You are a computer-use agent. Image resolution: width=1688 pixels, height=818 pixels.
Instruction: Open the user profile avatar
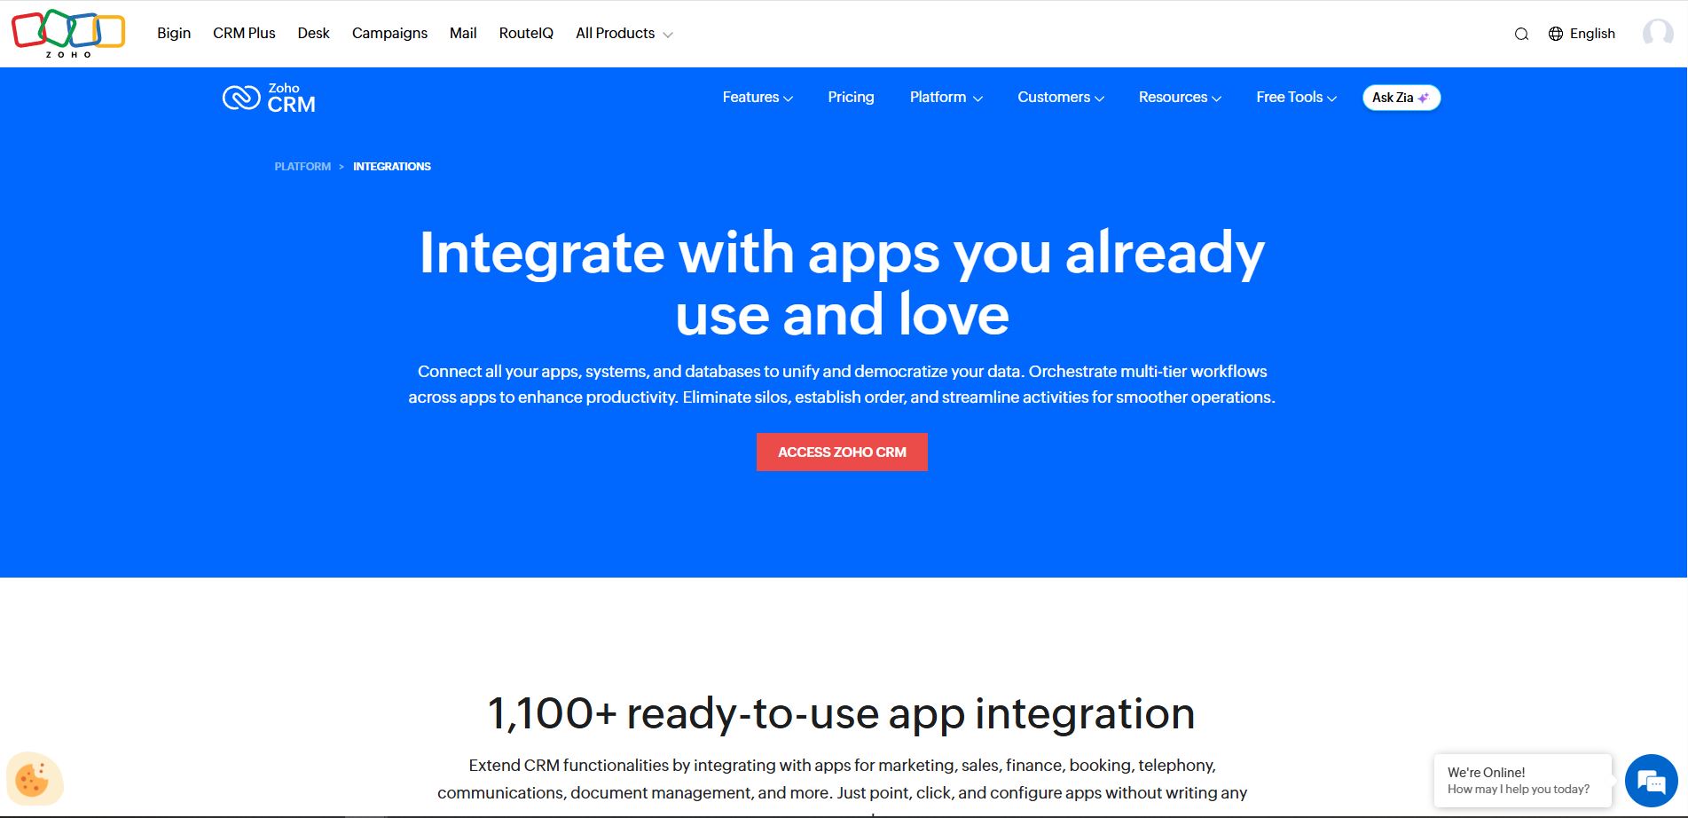[x=1657, y=34]
